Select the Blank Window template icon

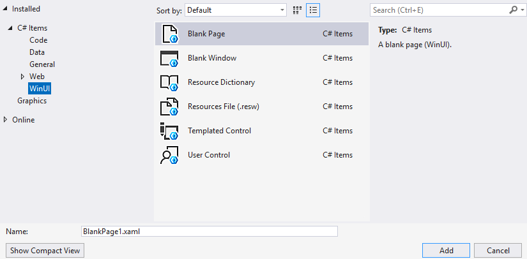(169, 58)
